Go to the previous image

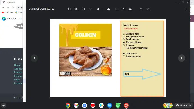tap(34, 58)
